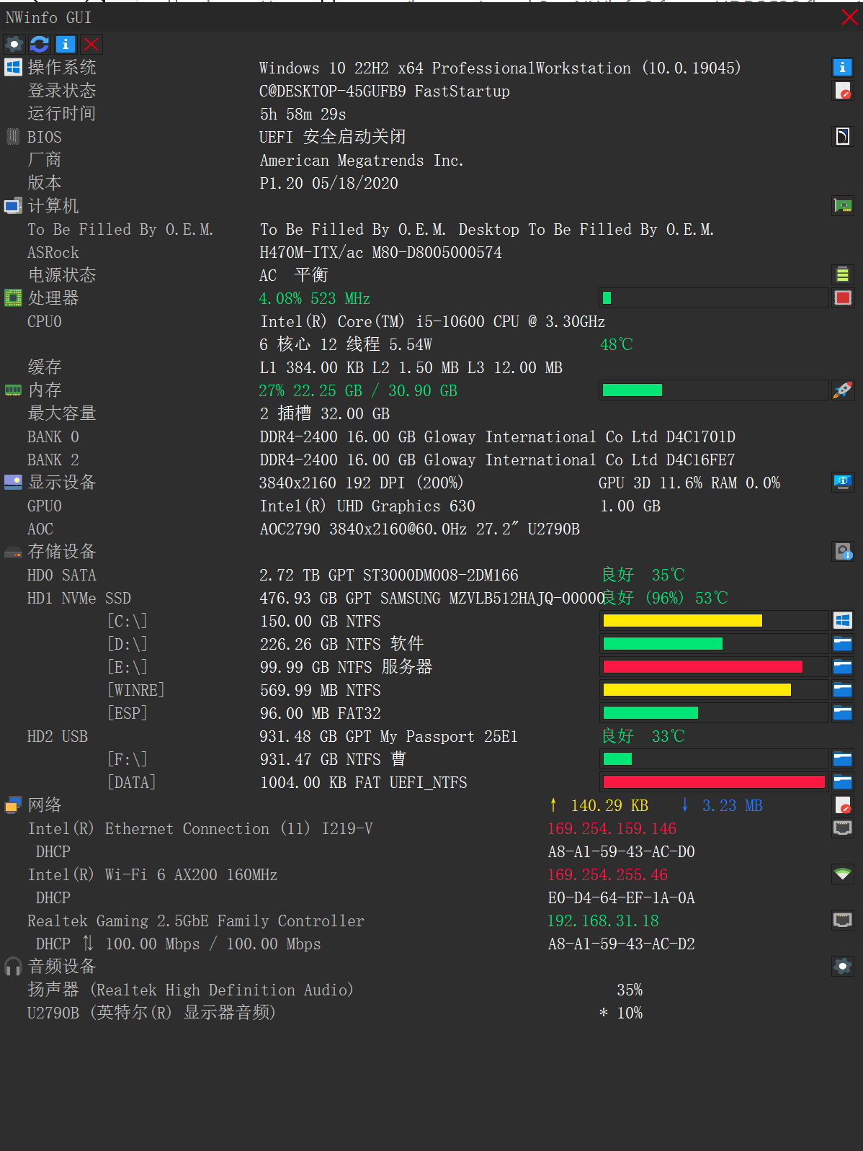Image resolution: width=863 pixels, height=1151 pixels.
Task: Click Intel(R) UHD Graphics 630 text
Action: tap(367, 506)
